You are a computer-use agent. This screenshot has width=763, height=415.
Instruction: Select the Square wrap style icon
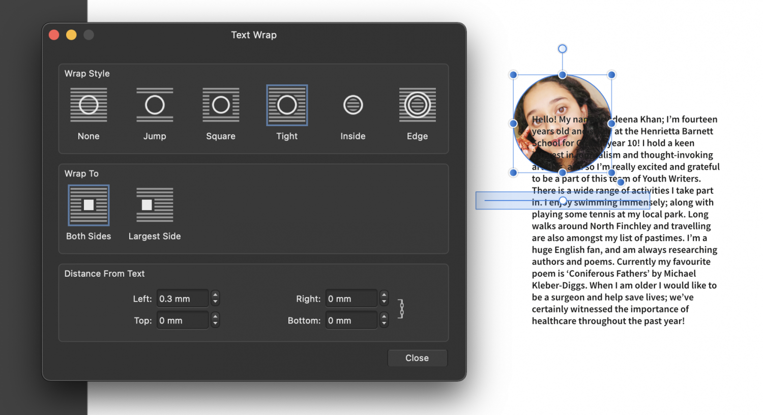point(221,105)
